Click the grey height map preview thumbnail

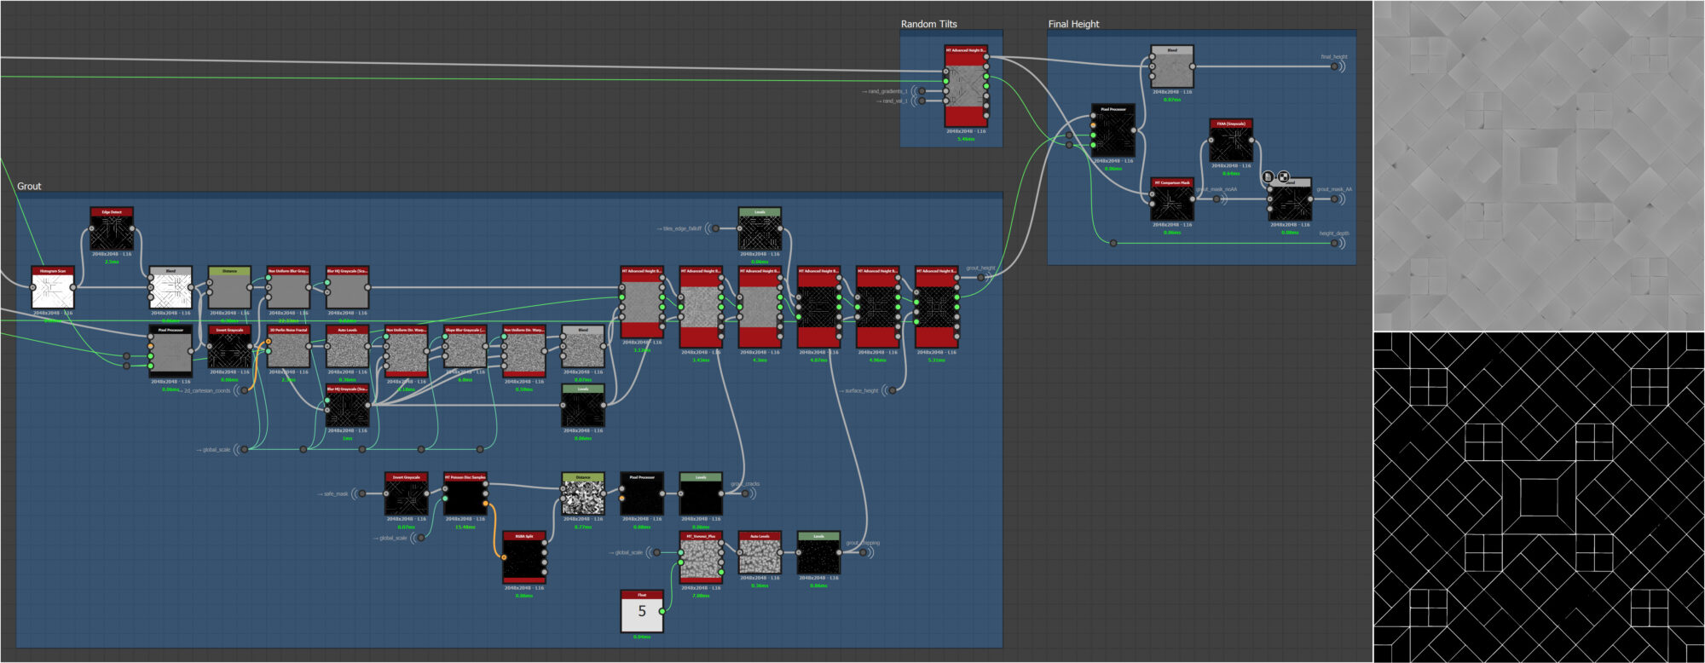click(1539, 165)
